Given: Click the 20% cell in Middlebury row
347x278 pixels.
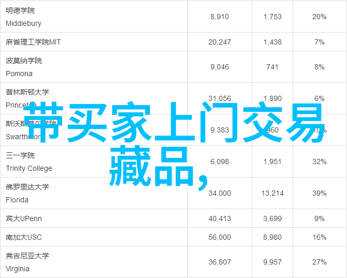Looking at the screenshot, I should click(x=320, y=17).
